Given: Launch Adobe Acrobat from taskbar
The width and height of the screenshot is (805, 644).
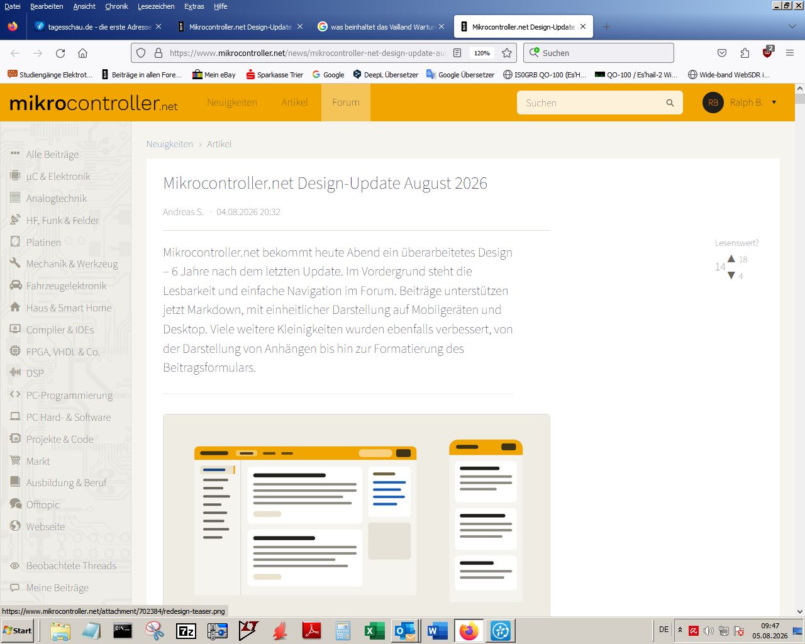Looking at the screenshot, I should tap(312, 631).
